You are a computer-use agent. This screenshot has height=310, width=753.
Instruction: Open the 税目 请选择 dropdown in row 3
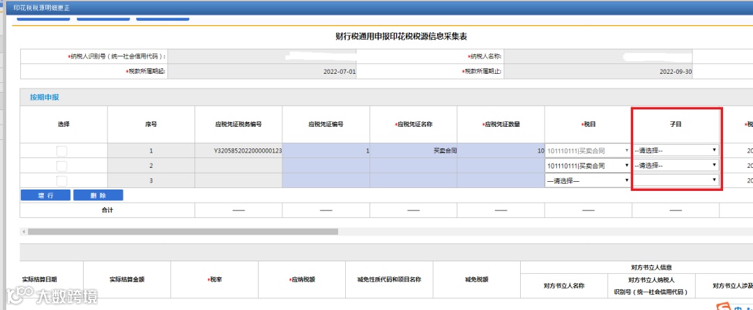[x=588, y=181]
